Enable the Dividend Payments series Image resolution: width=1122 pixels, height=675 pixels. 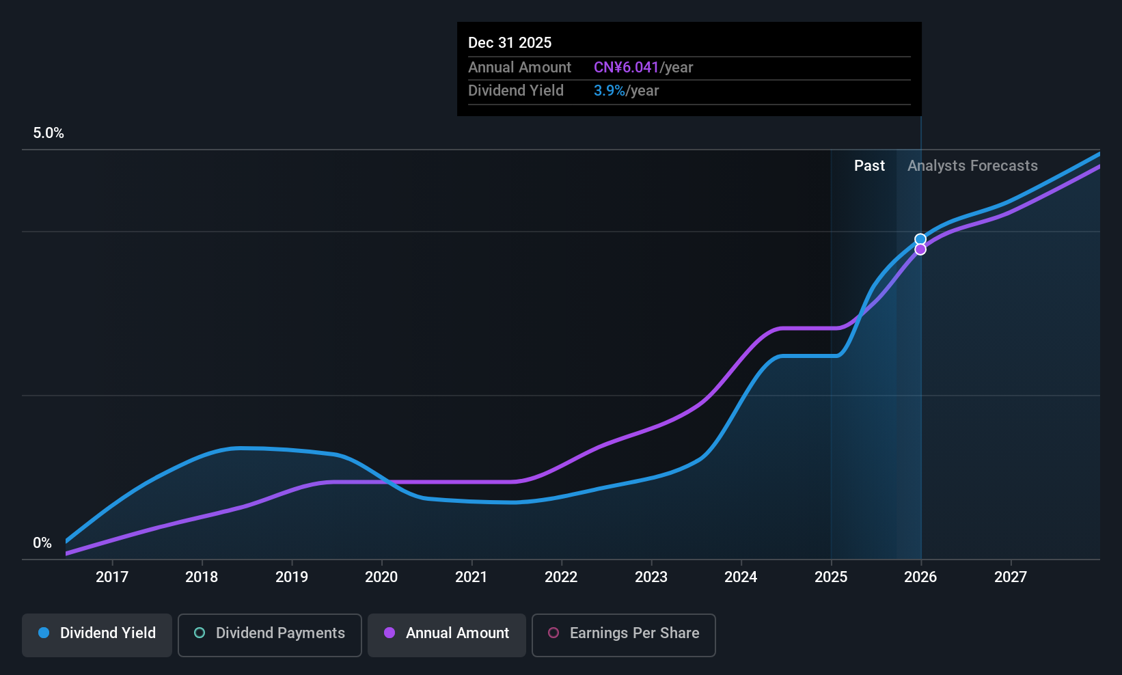pos(270,635)
